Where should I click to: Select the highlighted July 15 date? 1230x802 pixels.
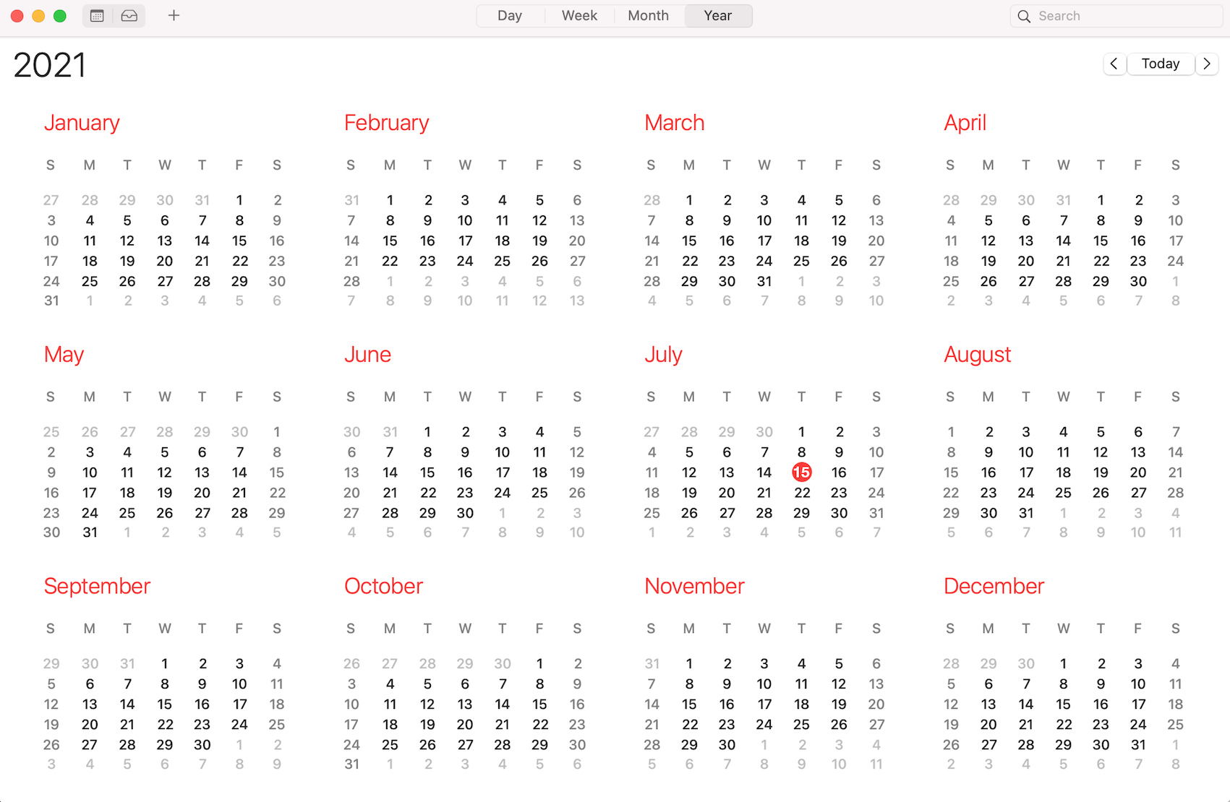(x=801, y=473)
